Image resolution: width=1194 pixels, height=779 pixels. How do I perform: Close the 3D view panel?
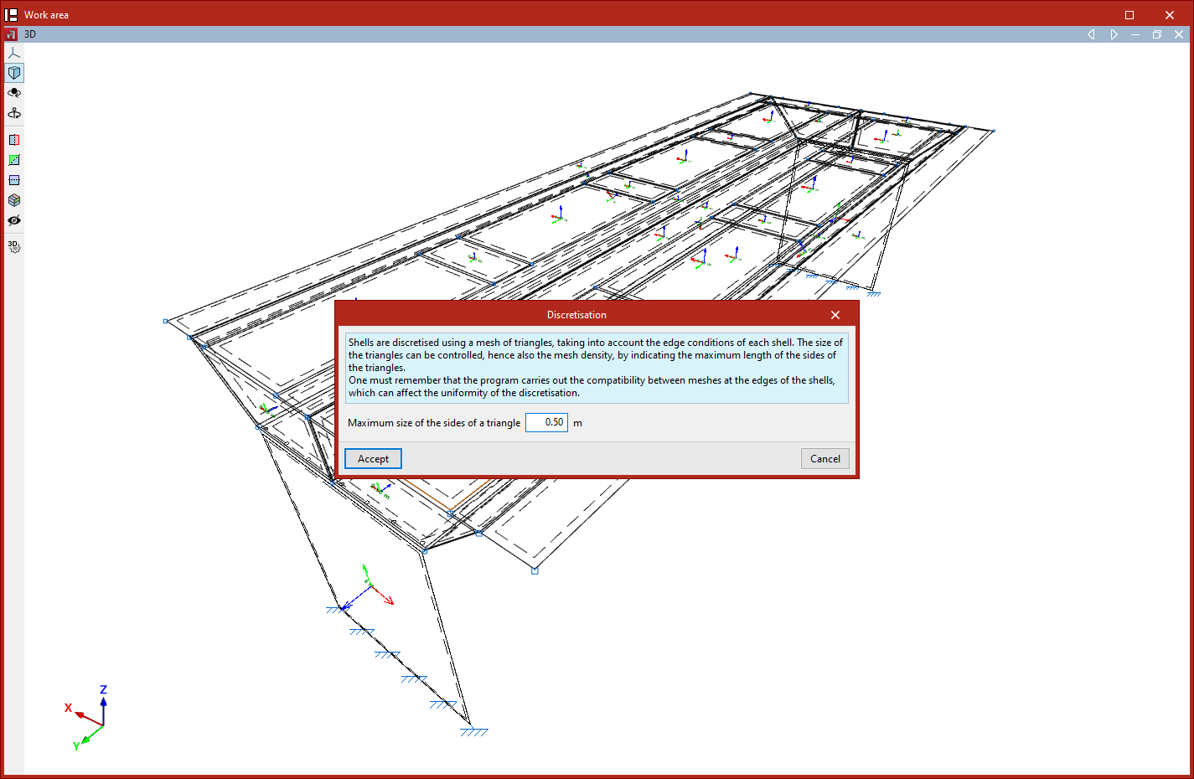click(x=1179, y=34)
